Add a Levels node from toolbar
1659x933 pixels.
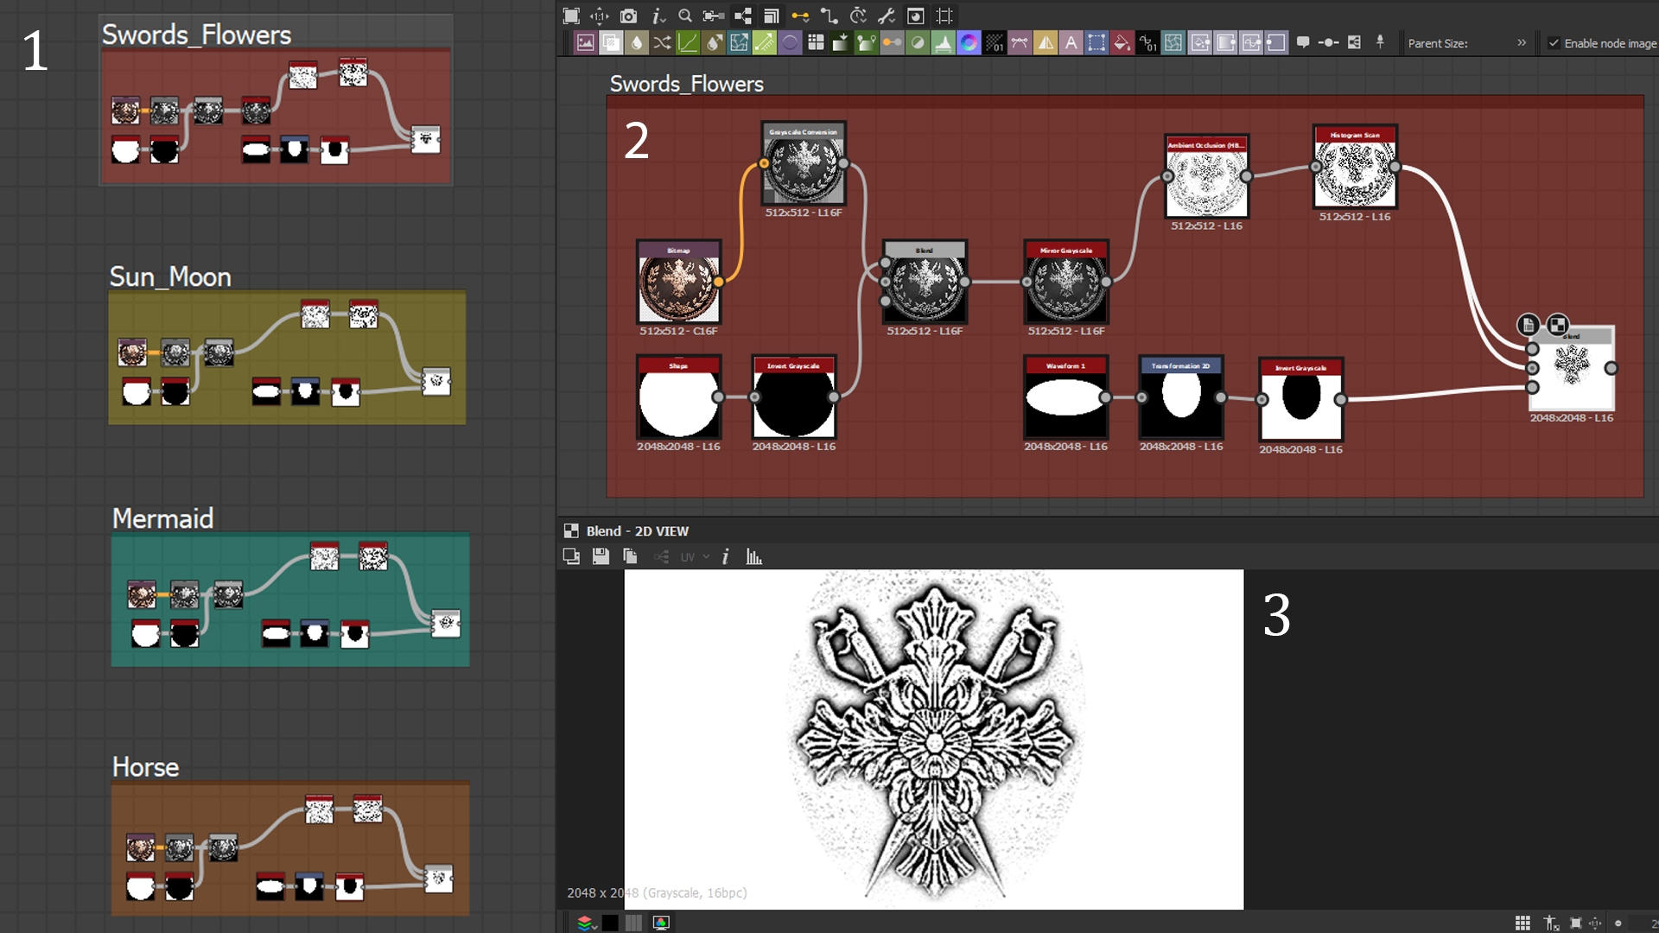[x=944, y=42]
